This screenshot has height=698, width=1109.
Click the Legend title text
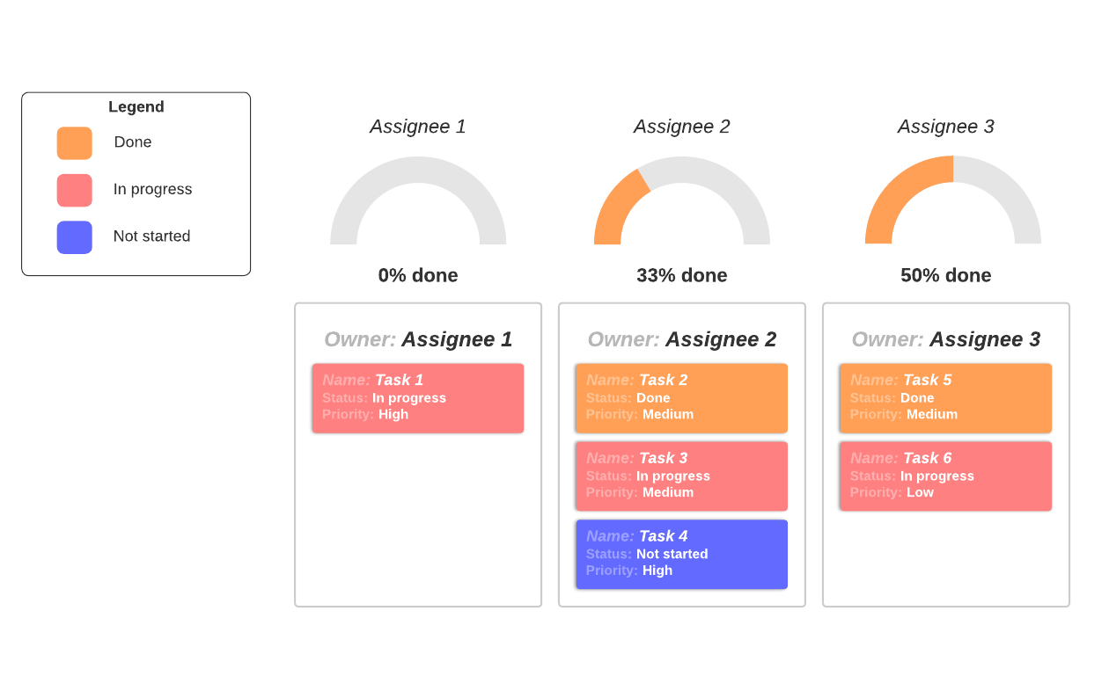136,107
